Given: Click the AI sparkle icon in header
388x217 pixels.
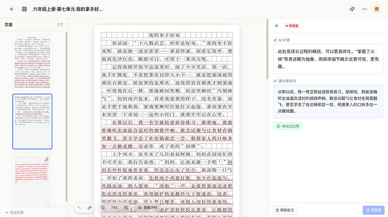Looking at the screenshot, I should coord(352,9).
